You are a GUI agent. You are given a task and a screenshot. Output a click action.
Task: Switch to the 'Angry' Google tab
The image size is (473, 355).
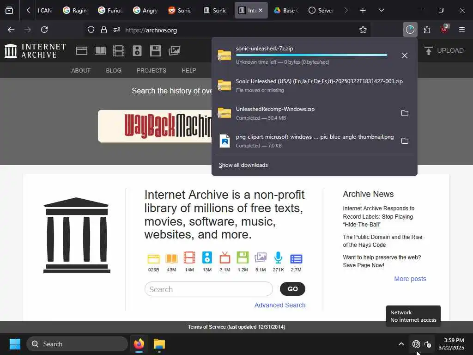pyautogui.click(x=146, y=10)
